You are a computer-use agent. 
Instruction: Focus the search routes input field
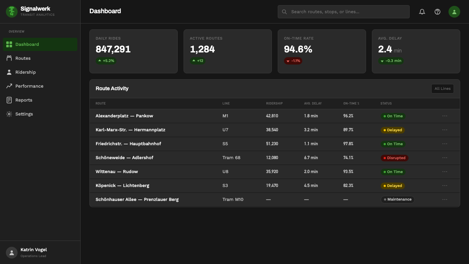click(344, 12)
